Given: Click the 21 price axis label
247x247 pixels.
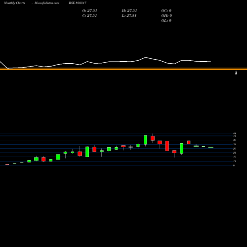Looking at the screenshot, I should point(235,153).
